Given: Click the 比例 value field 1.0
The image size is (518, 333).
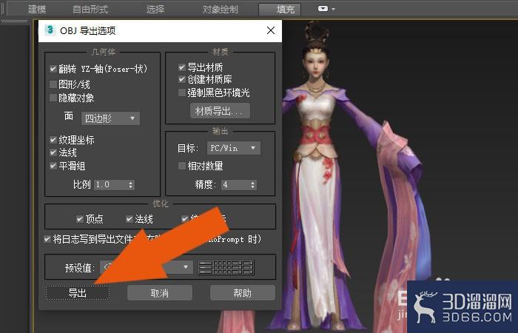Looking at the screenshot, I should 111,185.
